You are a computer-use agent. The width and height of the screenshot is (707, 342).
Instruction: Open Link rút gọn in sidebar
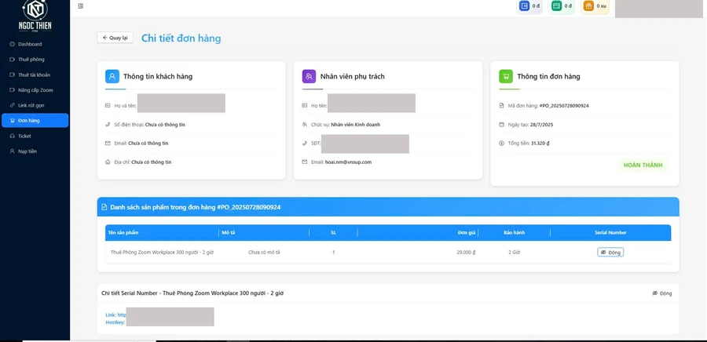pyautogui.click(x=31, y=105)
